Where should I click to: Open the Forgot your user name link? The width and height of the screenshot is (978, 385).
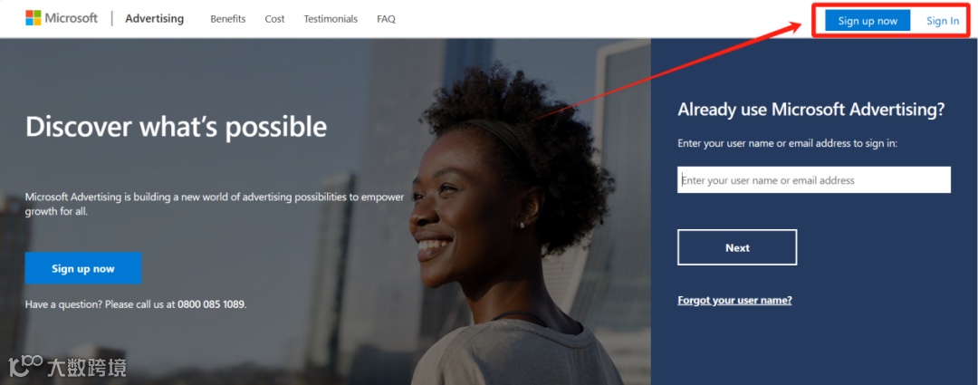(734, 300)
